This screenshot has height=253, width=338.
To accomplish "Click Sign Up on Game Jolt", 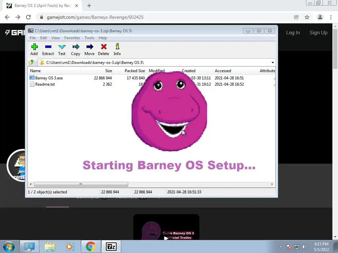I will [319, 33].
